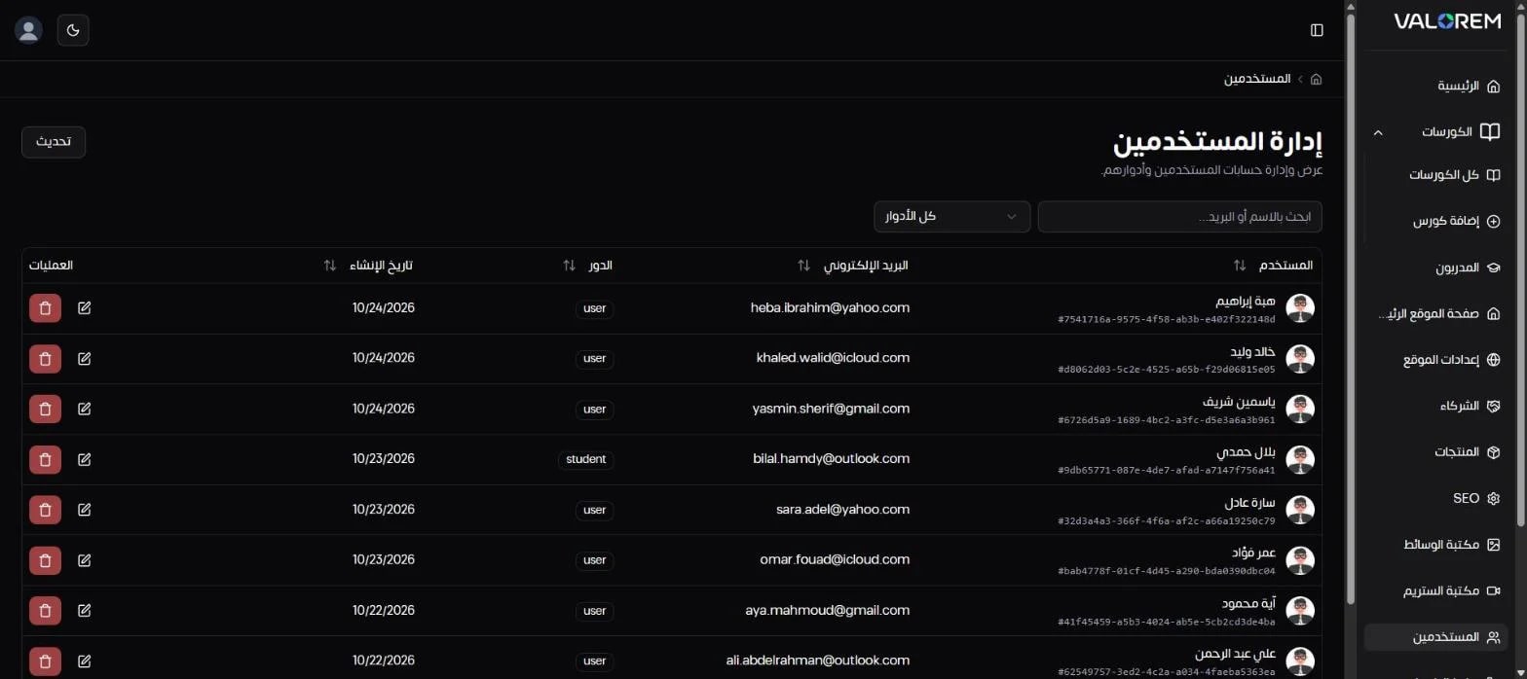Open the كل الأدوار role filter dropdown
This screenshot has width=1527, height=679.
click(951, 216)
